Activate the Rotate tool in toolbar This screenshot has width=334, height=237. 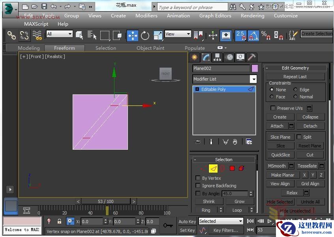(145, 36)
